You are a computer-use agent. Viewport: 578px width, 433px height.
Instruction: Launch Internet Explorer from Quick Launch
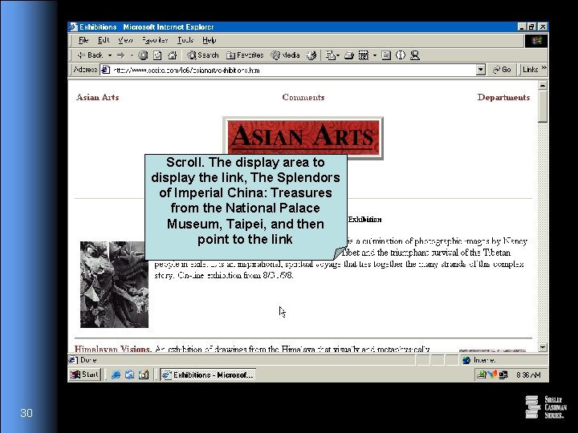point(116,374)
